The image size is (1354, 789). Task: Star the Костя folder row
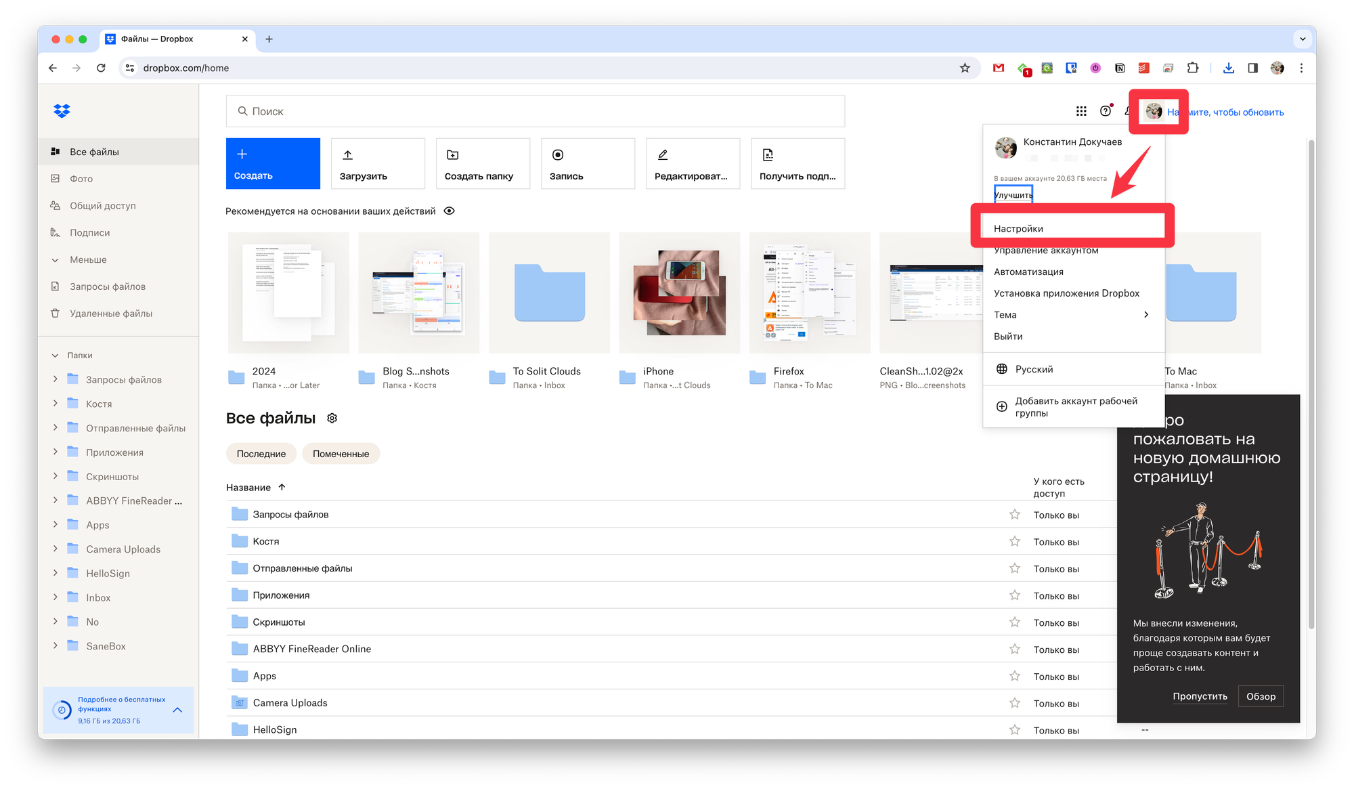pos(1014,542)
